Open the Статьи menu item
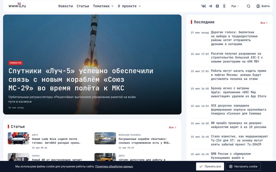 coord(83,6)
